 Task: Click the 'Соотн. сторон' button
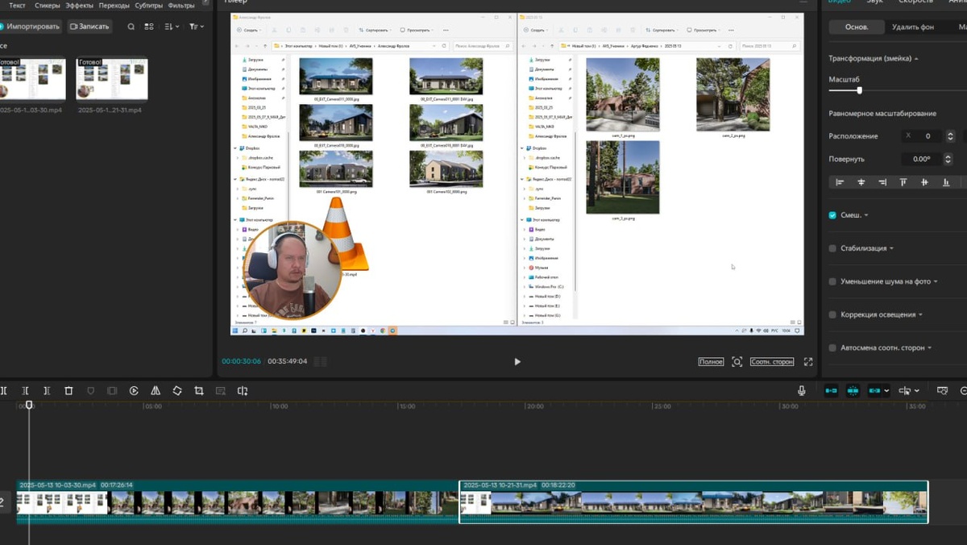click(772, 362)
